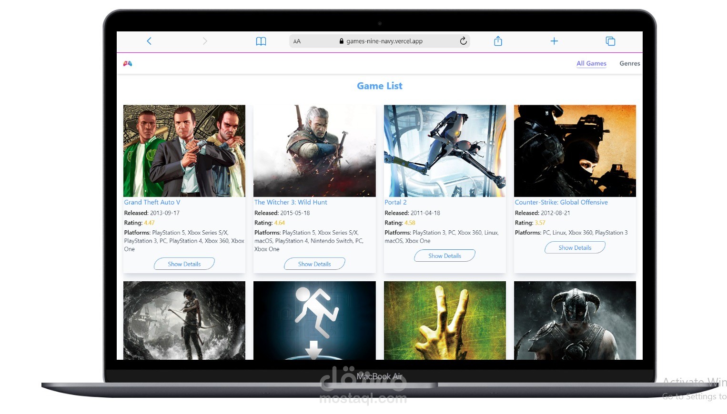
Task: Open the Portal 2 title link
Action: tap(395, 202)
